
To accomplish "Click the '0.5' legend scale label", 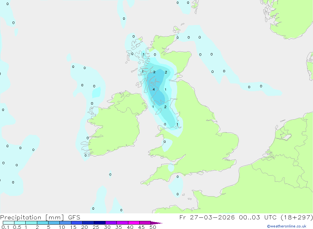I will point(17,227).
